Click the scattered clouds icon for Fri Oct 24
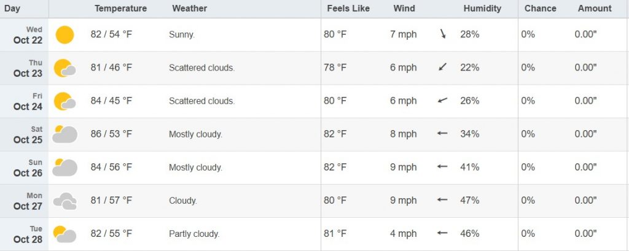The image size is (629, 251). (64, 101)
